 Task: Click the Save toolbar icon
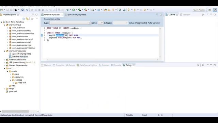pos(7,10)
